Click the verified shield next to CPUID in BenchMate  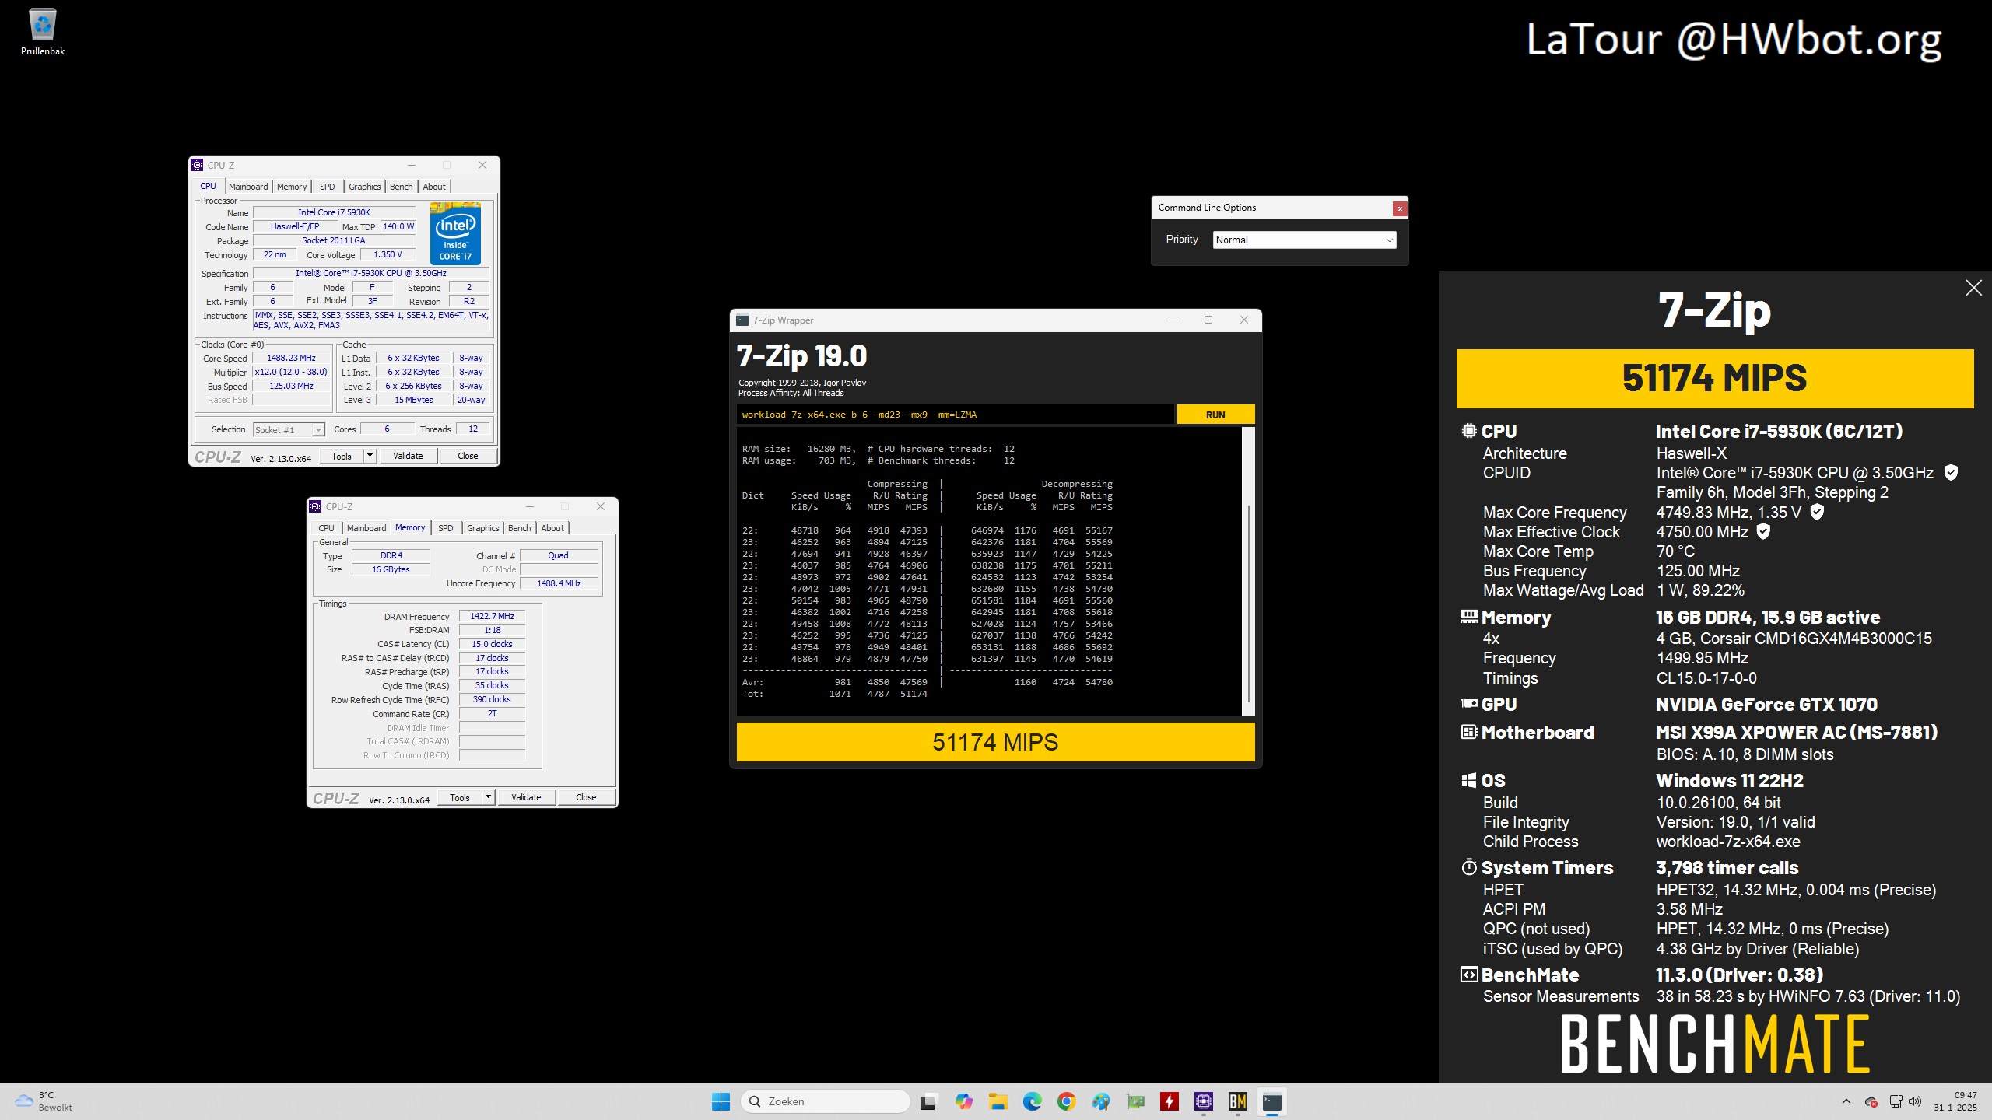tap(1951, 472)
